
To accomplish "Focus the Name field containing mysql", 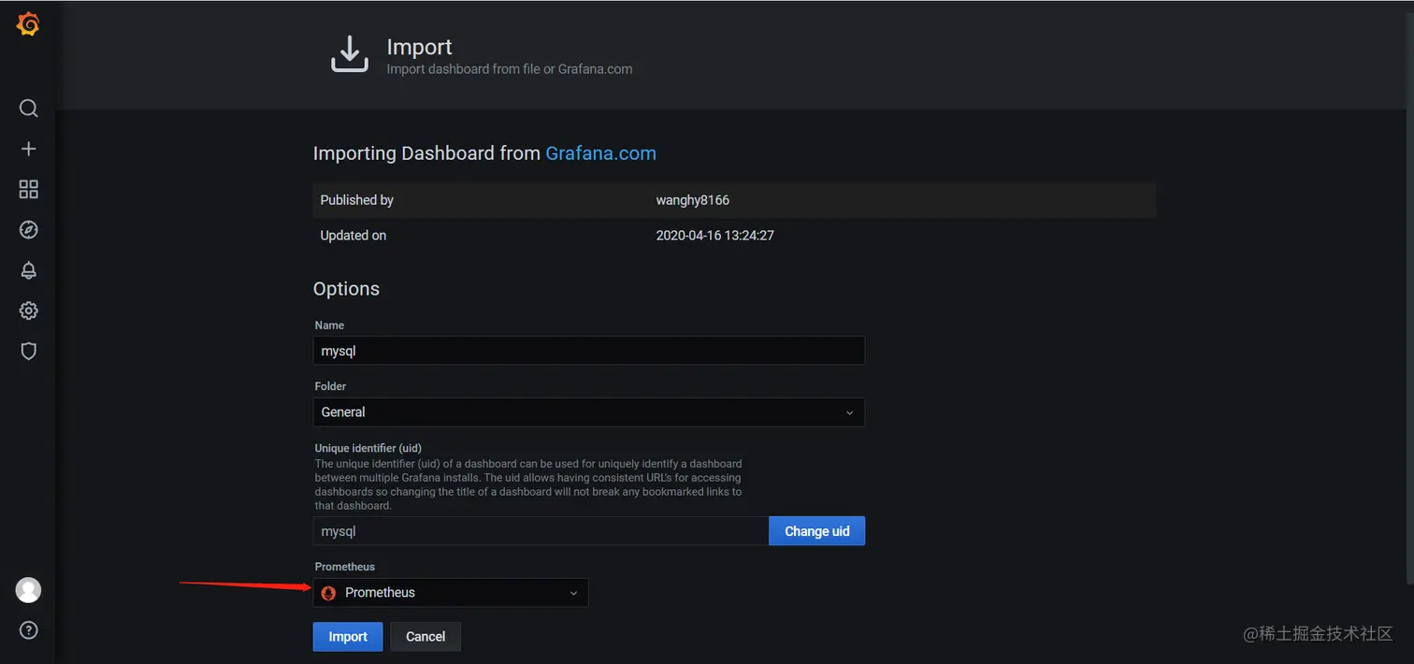I will [x=588, y=352].
